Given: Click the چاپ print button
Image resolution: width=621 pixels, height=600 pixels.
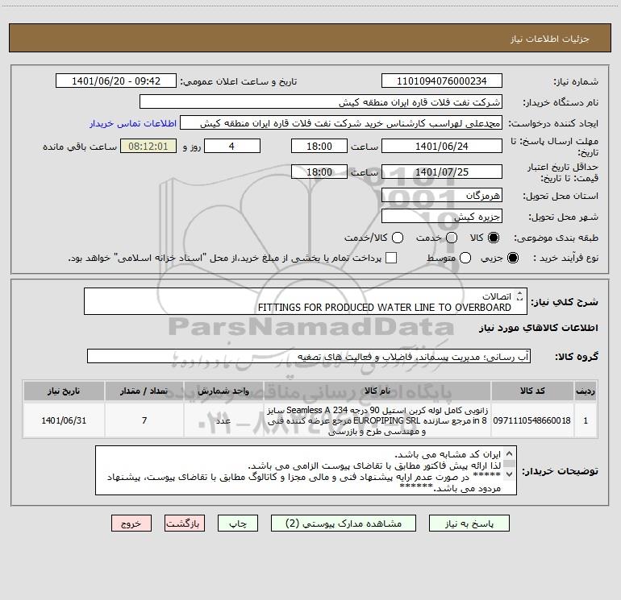Looking at the screenshot, I should tap(238, 523).
